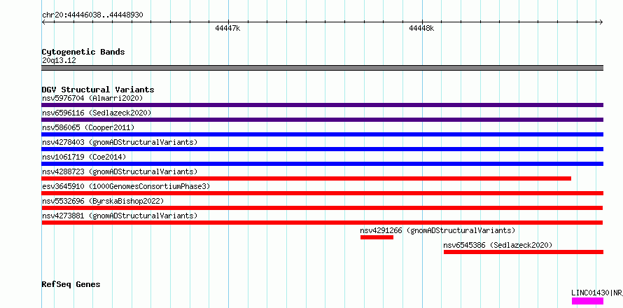623x308 pixels.
Task: Click the red bar under nsv5532696
Action: click(x=322, y=208)
